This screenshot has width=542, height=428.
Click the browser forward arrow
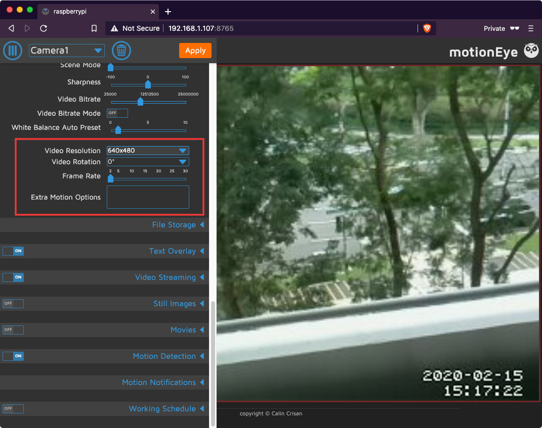click(x=27, y=28)
